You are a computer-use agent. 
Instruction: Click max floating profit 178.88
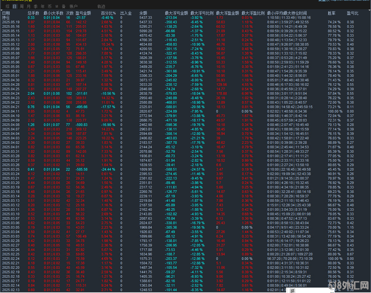[222, 93]
